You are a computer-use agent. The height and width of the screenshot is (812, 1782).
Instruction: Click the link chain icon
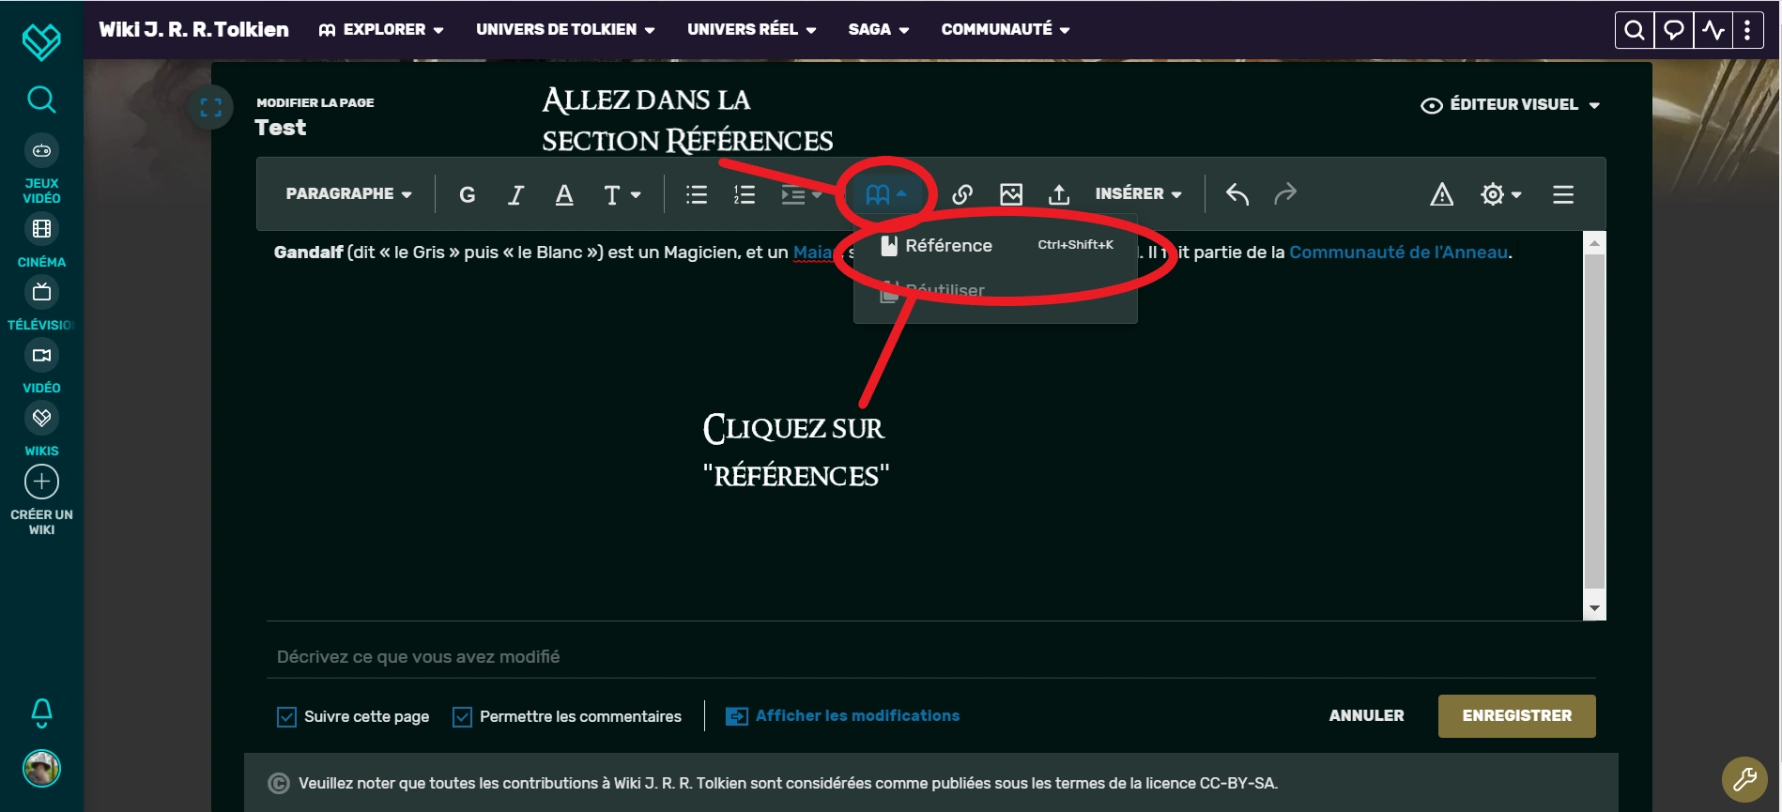962,194
